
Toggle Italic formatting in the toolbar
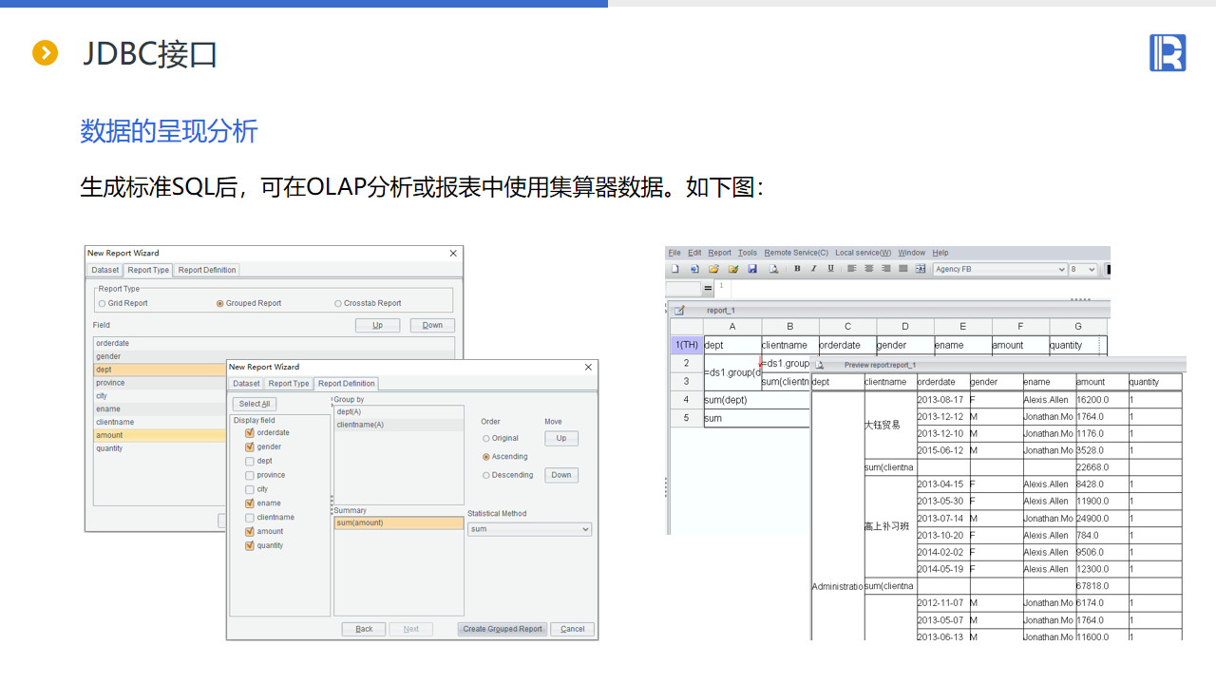tap(813, 269)
